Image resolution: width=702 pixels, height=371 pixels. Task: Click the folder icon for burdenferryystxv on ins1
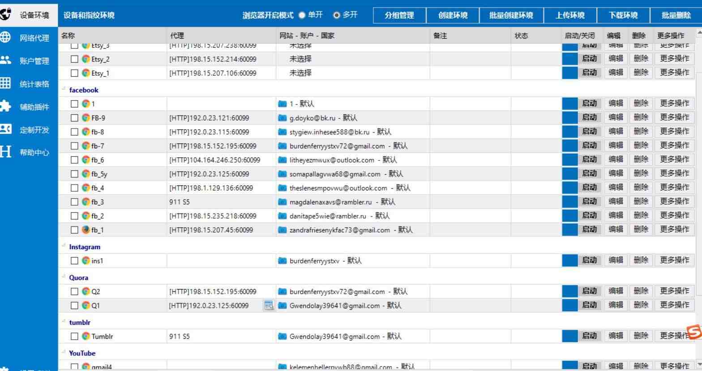[x=283, y=261]
